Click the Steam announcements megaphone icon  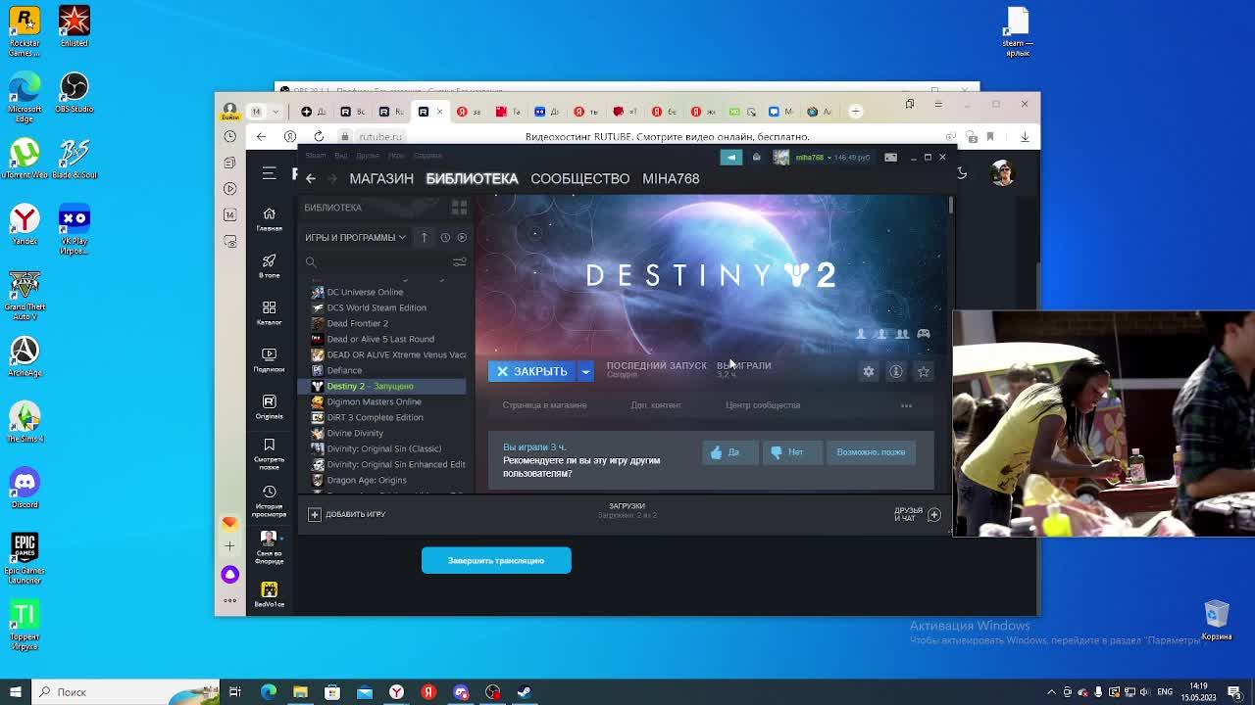(730, 157)
